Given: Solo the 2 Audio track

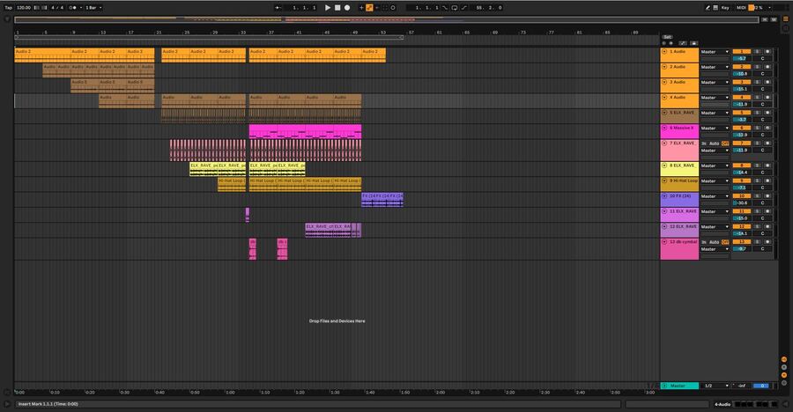Looking at the screenshot, I should point(757,67).
